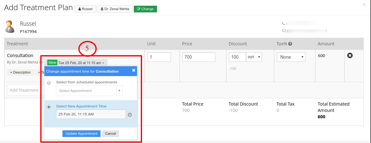The image size is (371, 143).
Task: Open the INR discount type dropdown
Action: point(254,57)
